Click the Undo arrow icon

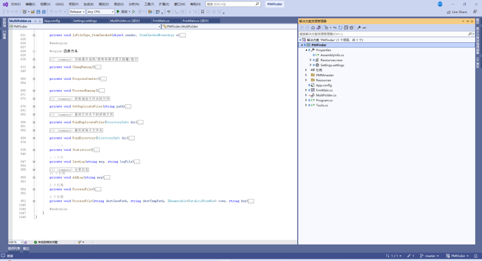click(x=52, y=12)
